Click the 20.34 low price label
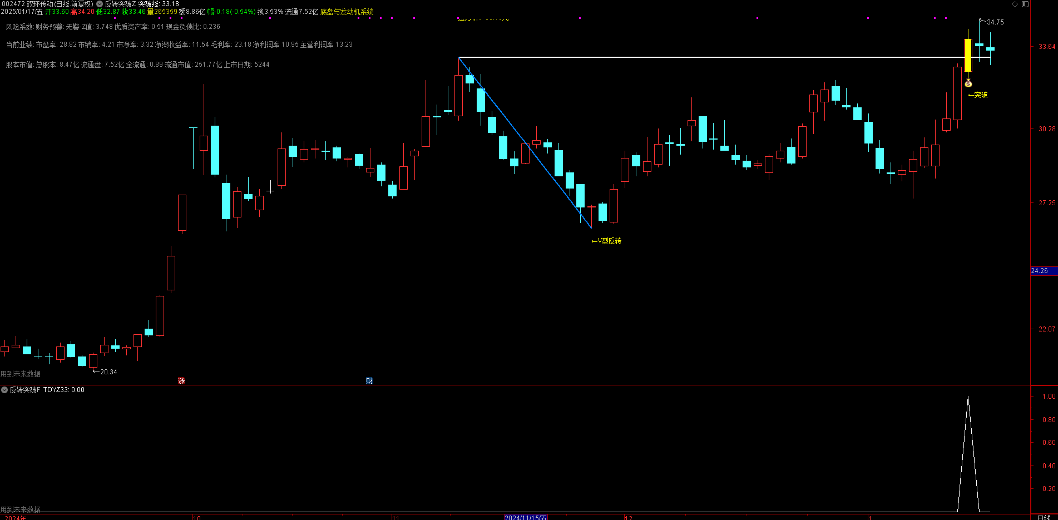This screenshot has height=520, width=1058. point(108,372)
